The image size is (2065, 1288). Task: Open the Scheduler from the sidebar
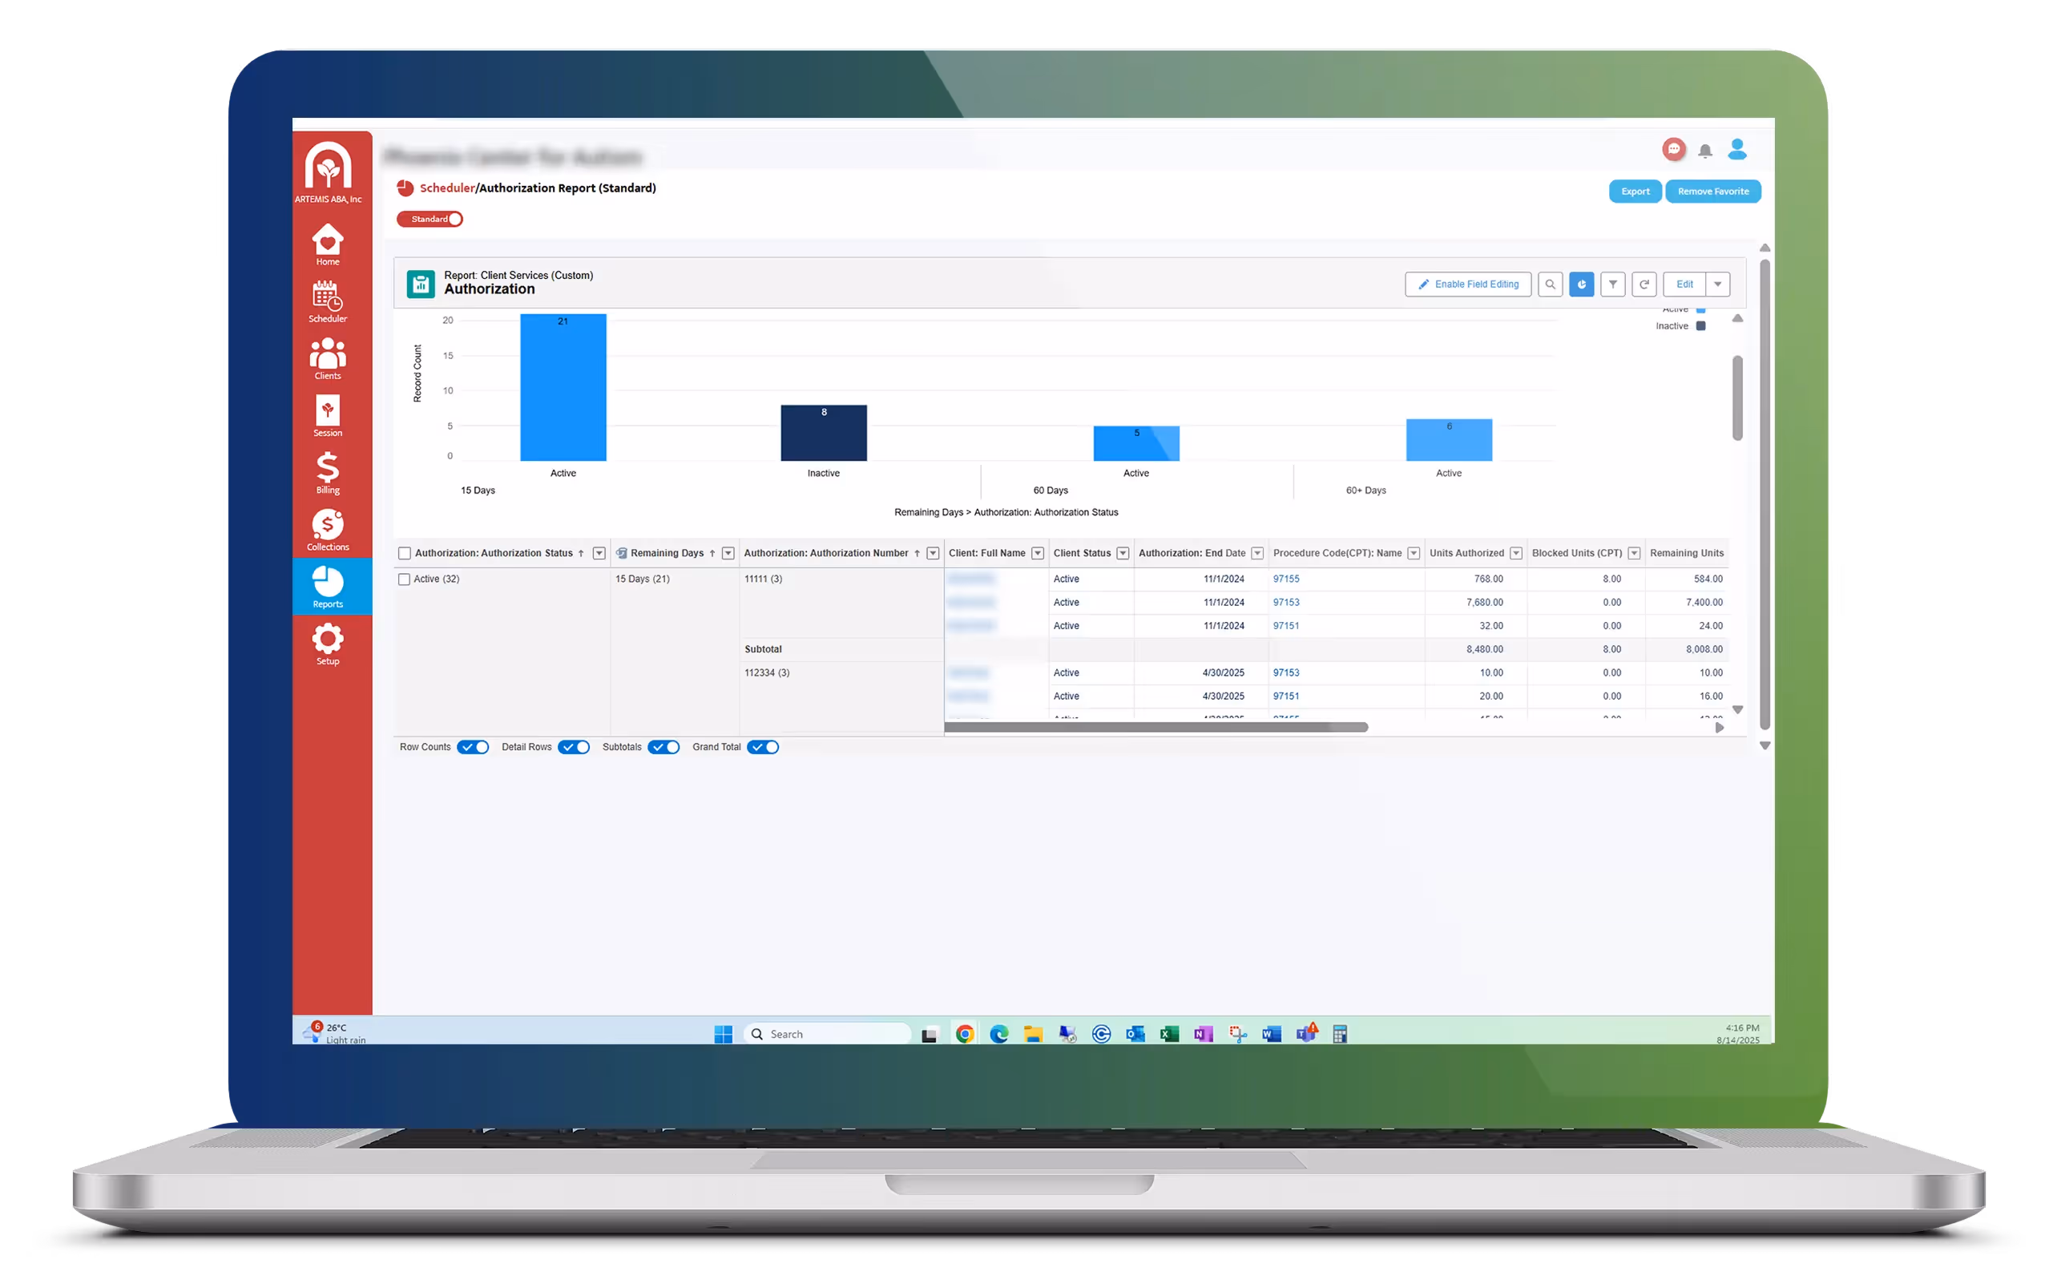click(x=327, y=302)
